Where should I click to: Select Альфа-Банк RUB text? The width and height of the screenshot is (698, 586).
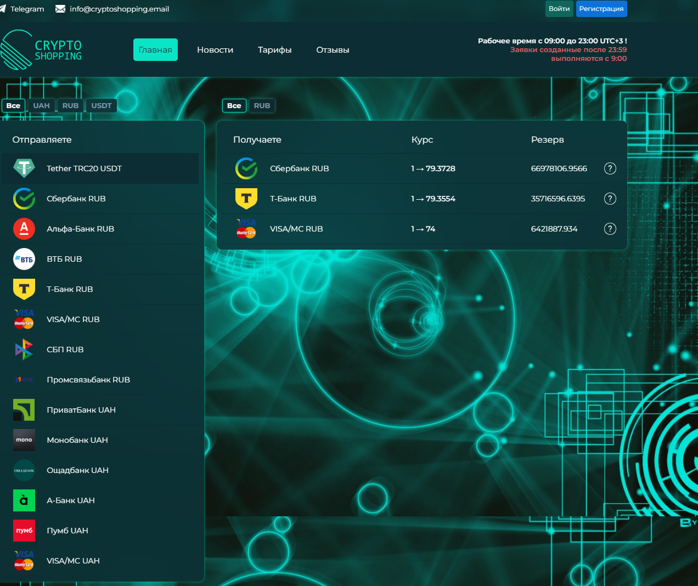81,229
